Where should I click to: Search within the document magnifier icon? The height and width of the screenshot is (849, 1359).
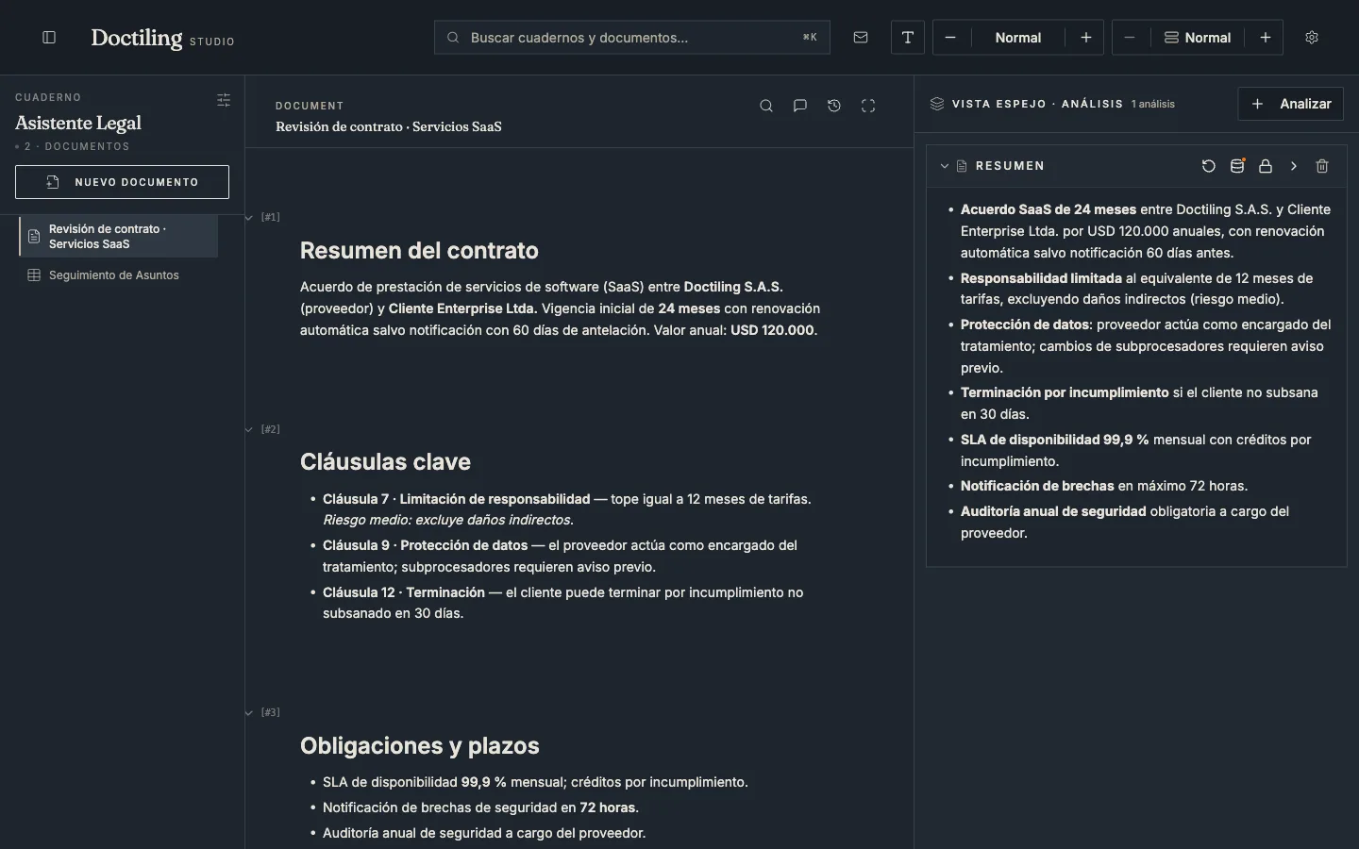[x=766, y=106]
